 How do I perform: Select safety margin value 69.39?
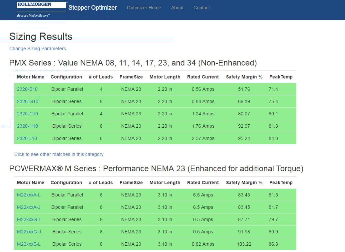pyautogui.click(x=244, y=101)
